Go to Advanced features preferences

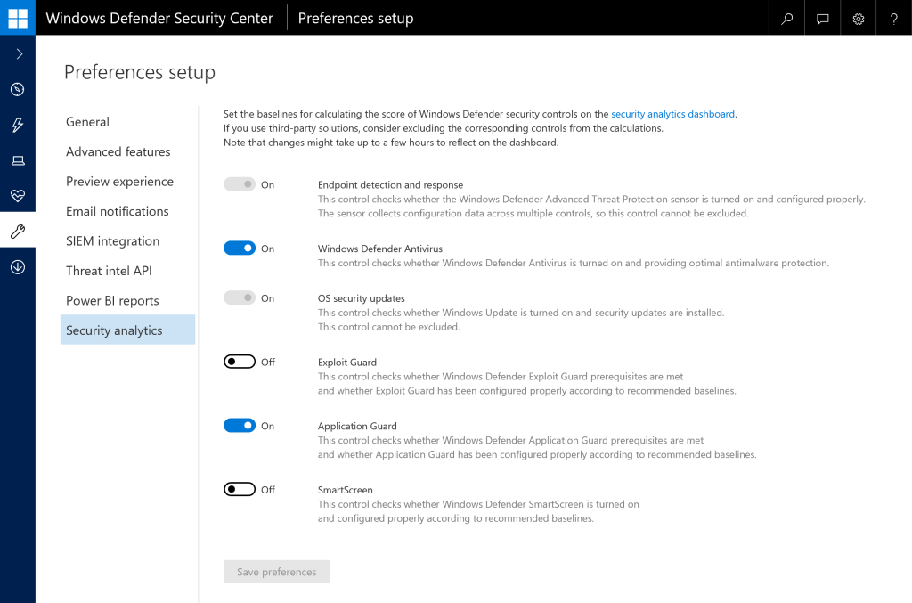click(118, 151)
